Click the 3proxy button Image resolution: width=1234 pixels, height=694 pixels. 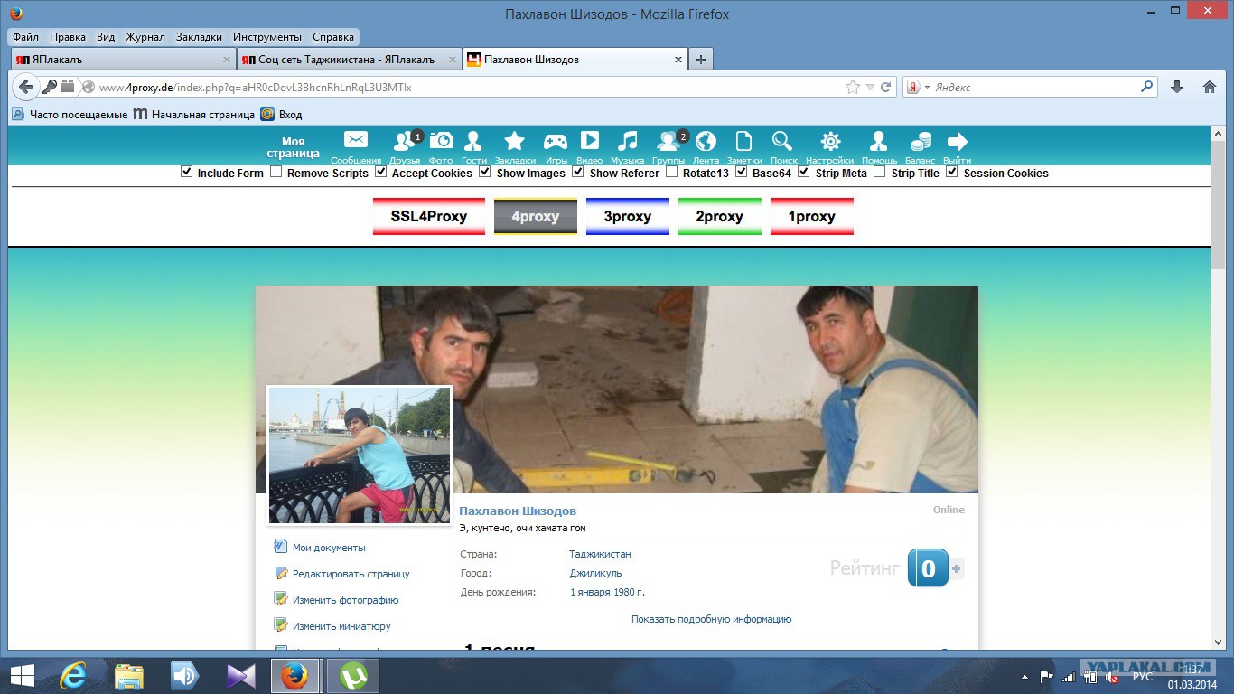[x=628, y=216]
